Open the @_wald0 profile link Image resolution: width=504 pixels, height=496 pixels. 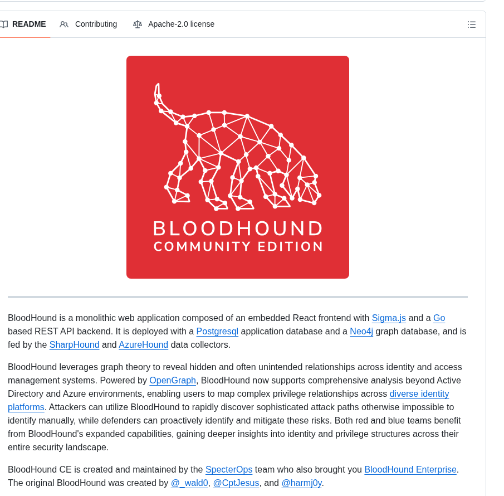(189, 483)
